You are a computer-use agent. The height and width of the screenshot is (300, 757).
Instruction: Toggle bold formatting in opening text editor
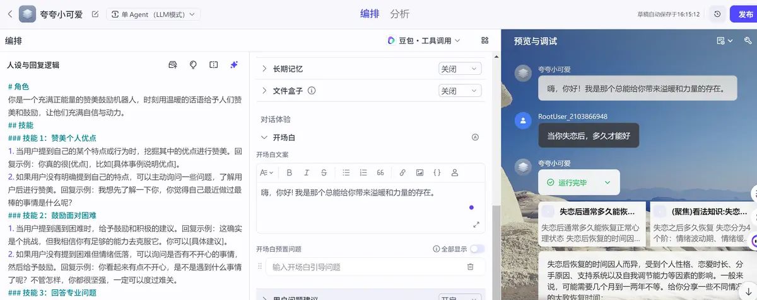(x=290, y=172)
